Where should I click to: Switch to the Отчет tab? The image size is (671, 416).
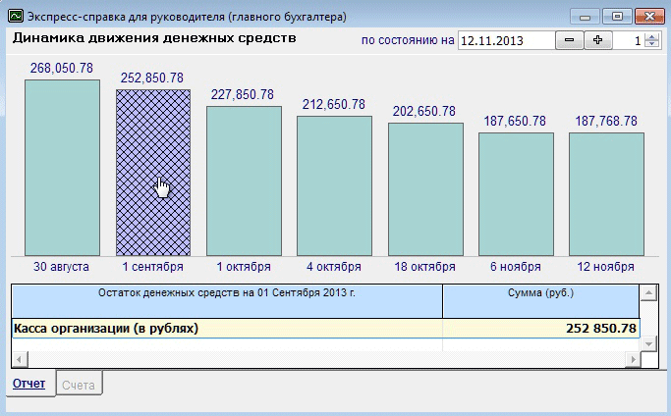tap(29, 384)
